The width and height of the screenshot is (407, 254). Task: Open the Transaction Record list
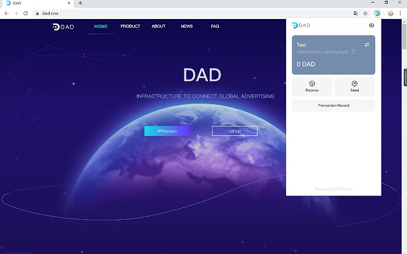(333, 105)
